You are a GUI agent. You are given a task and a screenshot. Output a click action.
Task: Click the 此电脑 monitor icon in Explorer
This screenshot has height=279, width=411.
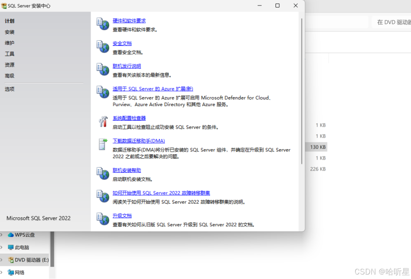11,247
